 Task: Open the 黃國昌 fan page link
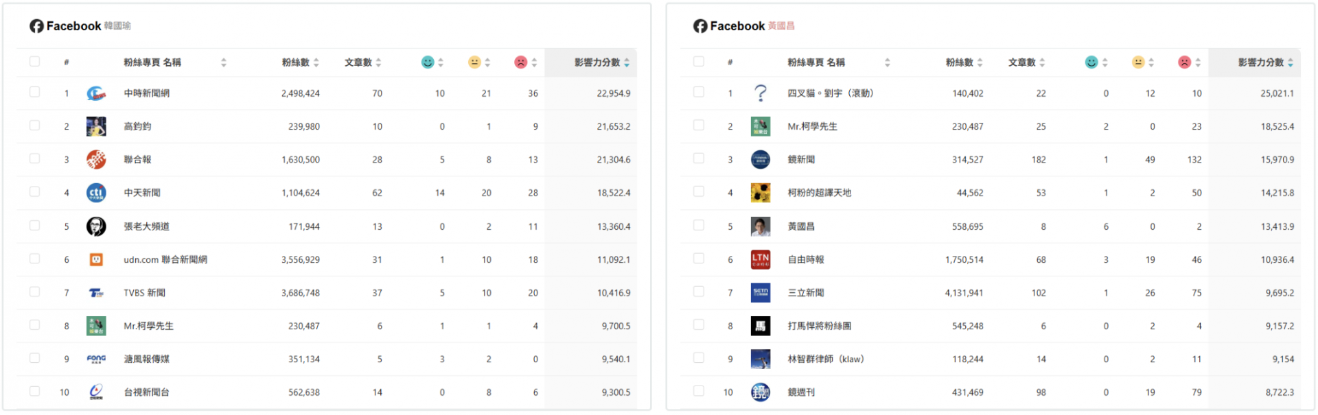800,226
